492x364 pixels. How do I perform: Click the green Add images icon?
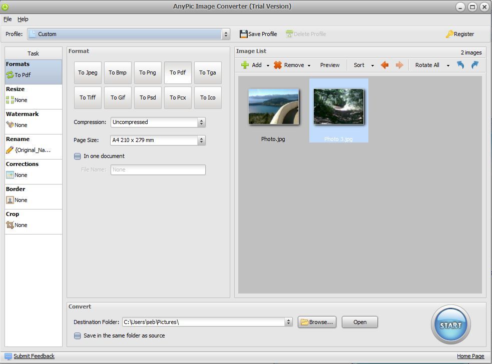pyautogui.click(x=245, y=65)
